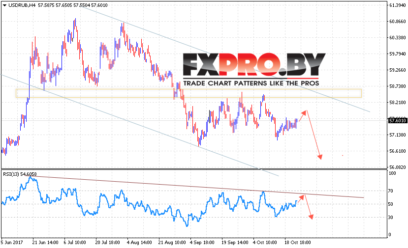This screenshot has height=248, width=408.
Task: Click the 20 Jul 18:00 time label
Action: coord(107,243)
